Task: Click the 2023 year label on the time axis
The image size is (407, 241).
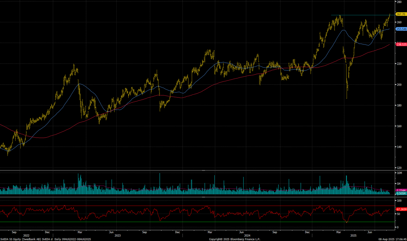Action: click(x=118, y=235)
